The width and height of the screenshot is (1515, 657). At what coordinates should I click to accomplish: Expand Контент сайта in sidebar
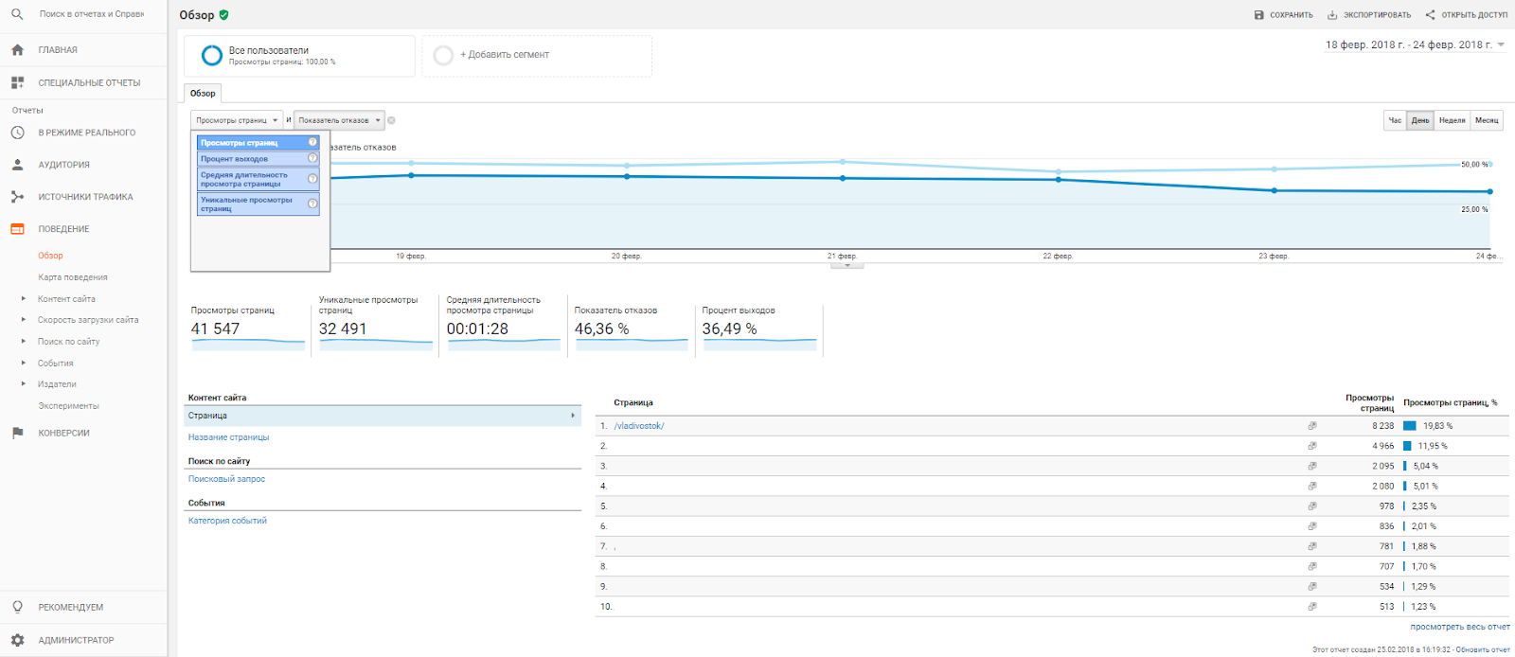(x=24, y=299)
